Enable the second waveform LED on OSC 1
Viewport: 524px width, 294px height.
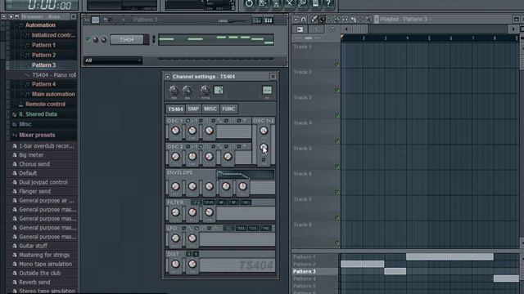click(x=201, y=121)
